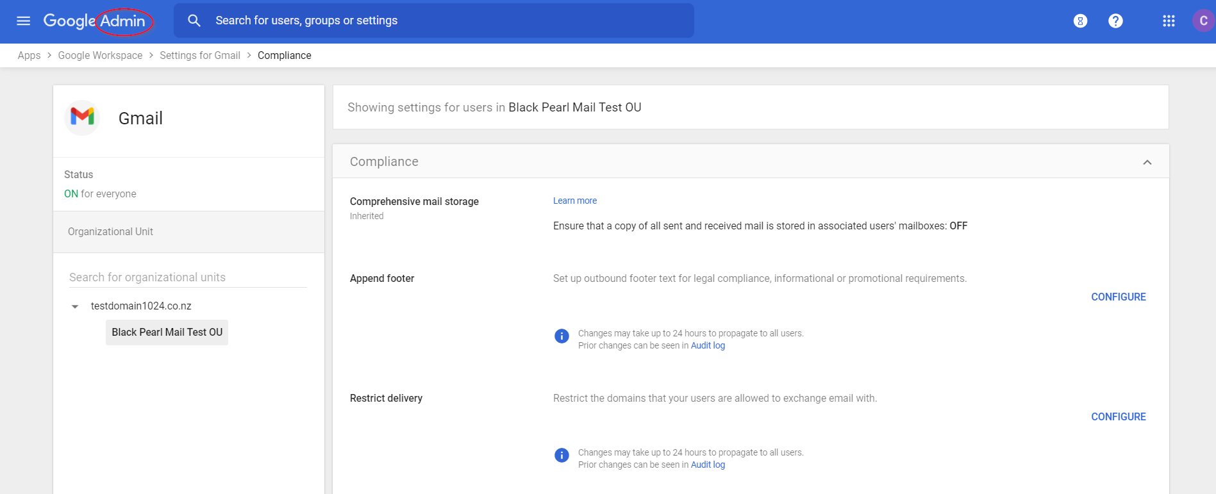Open the hourglass tasks icon

(x=1080, y=21)
